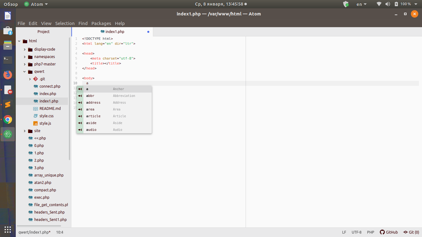
Task: Click the PHP icon in index1.php tab
Action: [103, 32]
